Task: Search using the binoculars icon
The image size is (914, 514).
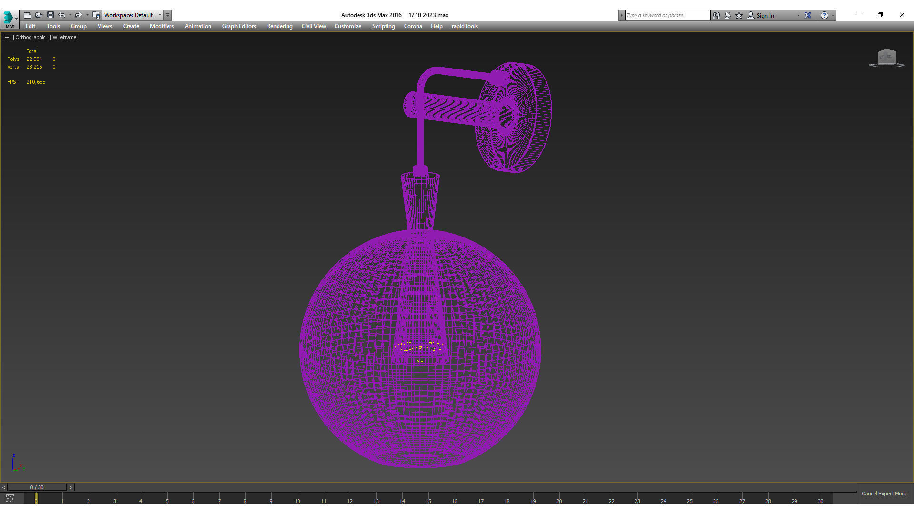Action: 716,15
